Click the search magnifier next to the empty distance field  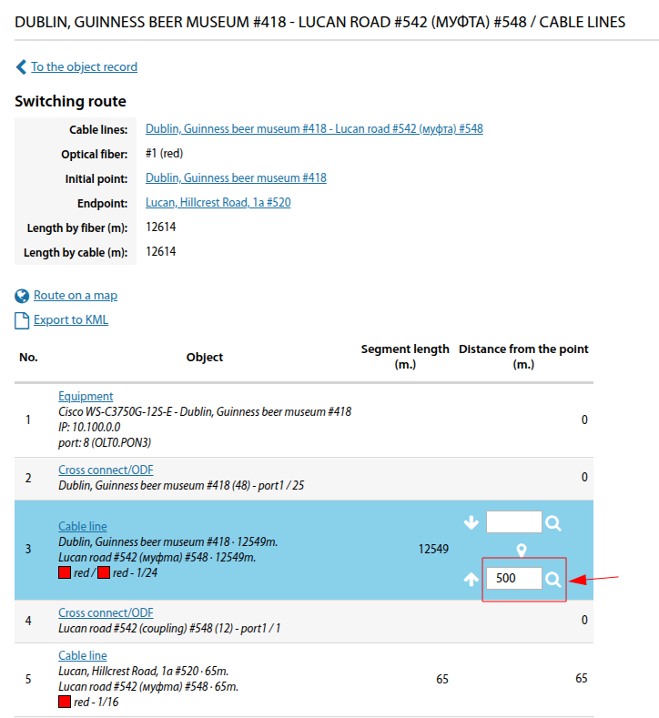553,522
